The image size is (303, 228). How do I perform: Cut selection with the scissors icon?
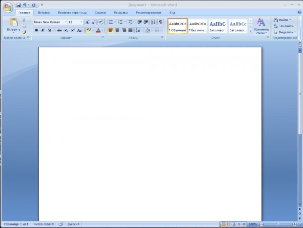[24, 20]
